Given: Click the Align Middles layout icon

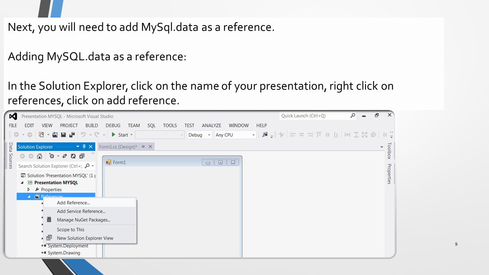Looking at the screenshot, I should pos(327,135).
